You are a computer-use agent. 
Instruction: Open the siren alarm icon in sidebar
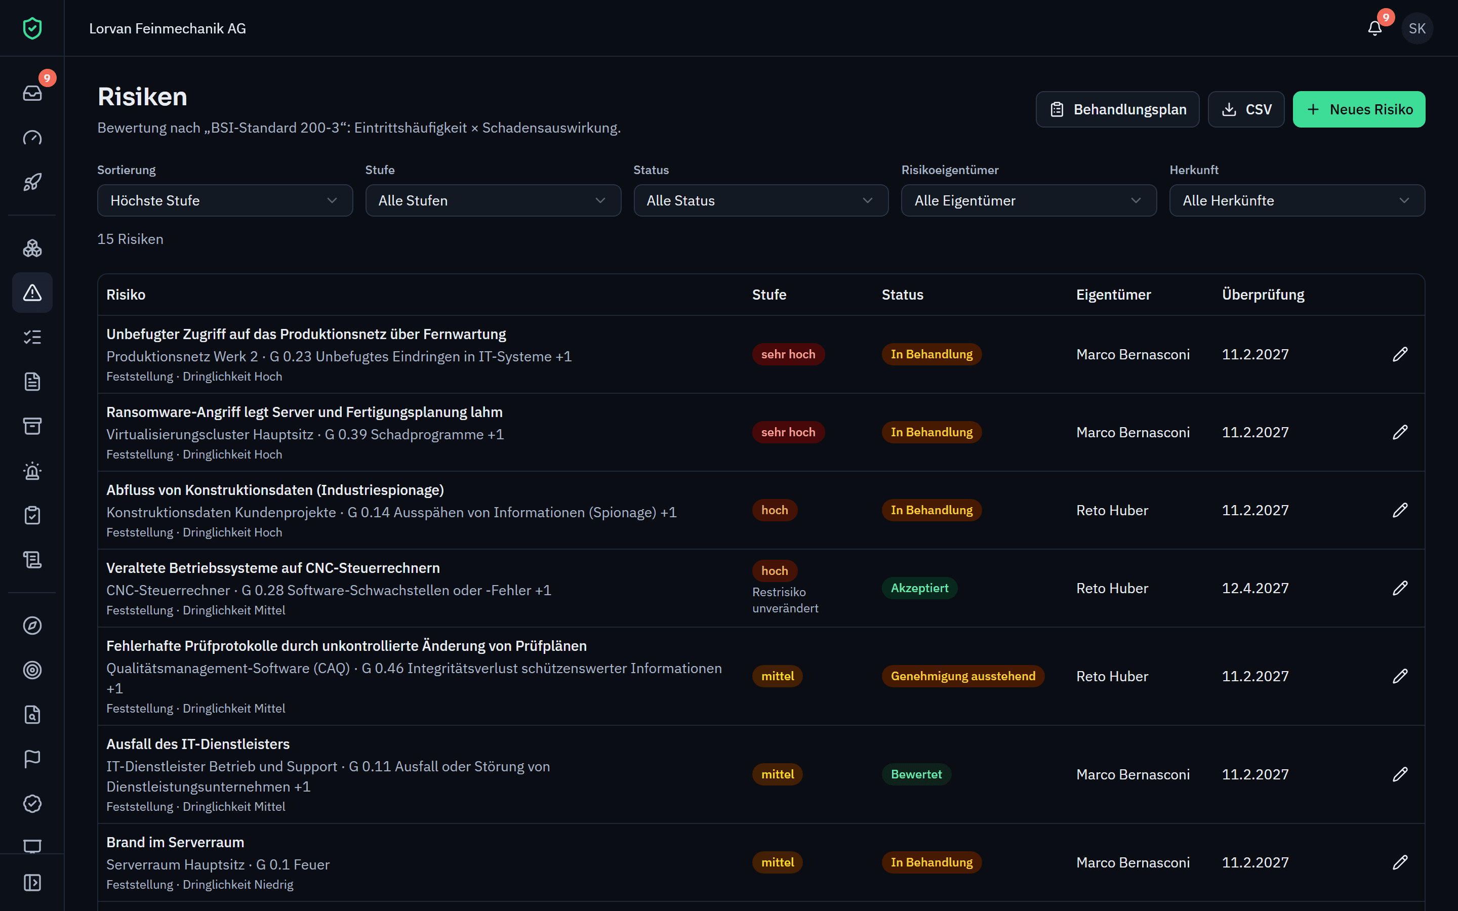pyautogui.click(x=32, y=471)
